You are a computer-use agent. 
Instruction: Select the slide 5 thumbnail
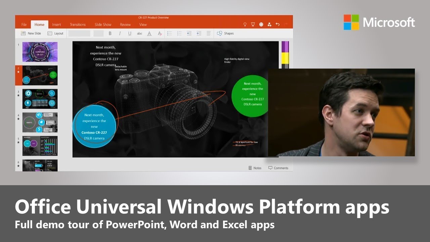tap(40, 146)
